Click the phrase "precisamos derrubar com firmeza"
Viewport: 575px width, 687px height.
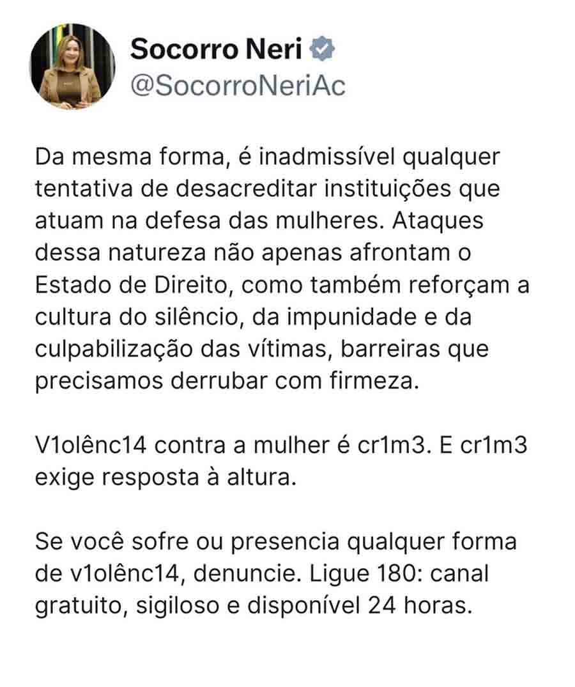[x=224, y=382]
